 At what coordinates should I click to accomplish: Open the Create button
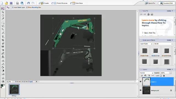(x=44, y=3)
